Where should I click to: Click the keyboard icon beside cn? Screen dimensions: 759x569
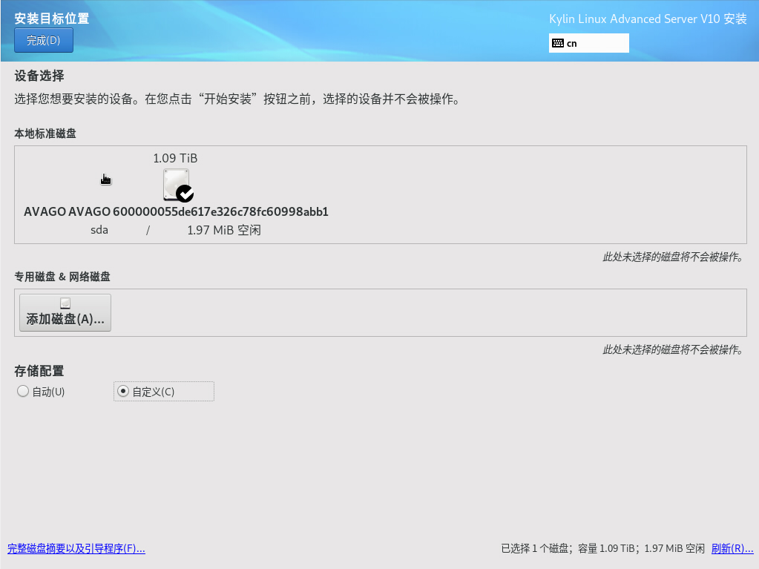(558, 43)
